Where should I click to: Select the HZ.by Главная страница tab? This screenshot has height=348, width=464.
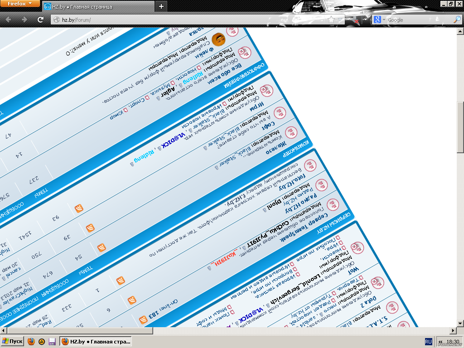click(98, 6)
